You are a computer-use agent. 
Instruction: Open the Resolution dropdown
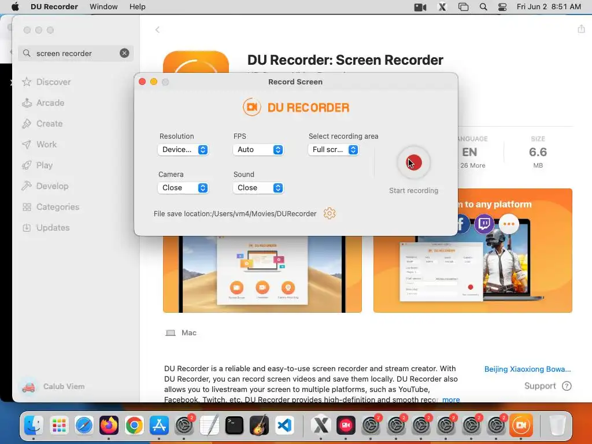coord(183,150)
